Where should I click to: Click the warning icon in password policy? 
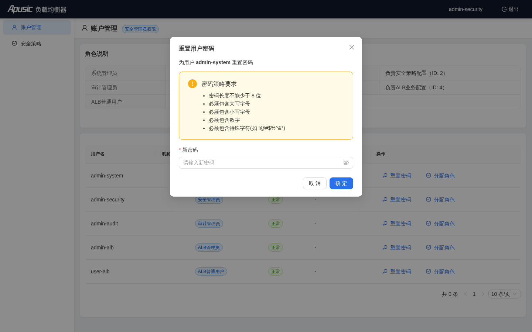point(192,84)
